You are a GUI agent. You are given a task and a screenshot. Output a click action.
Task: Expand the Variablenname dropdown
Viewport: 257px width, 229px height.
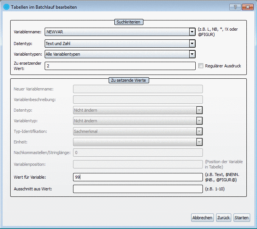(192, 32)
